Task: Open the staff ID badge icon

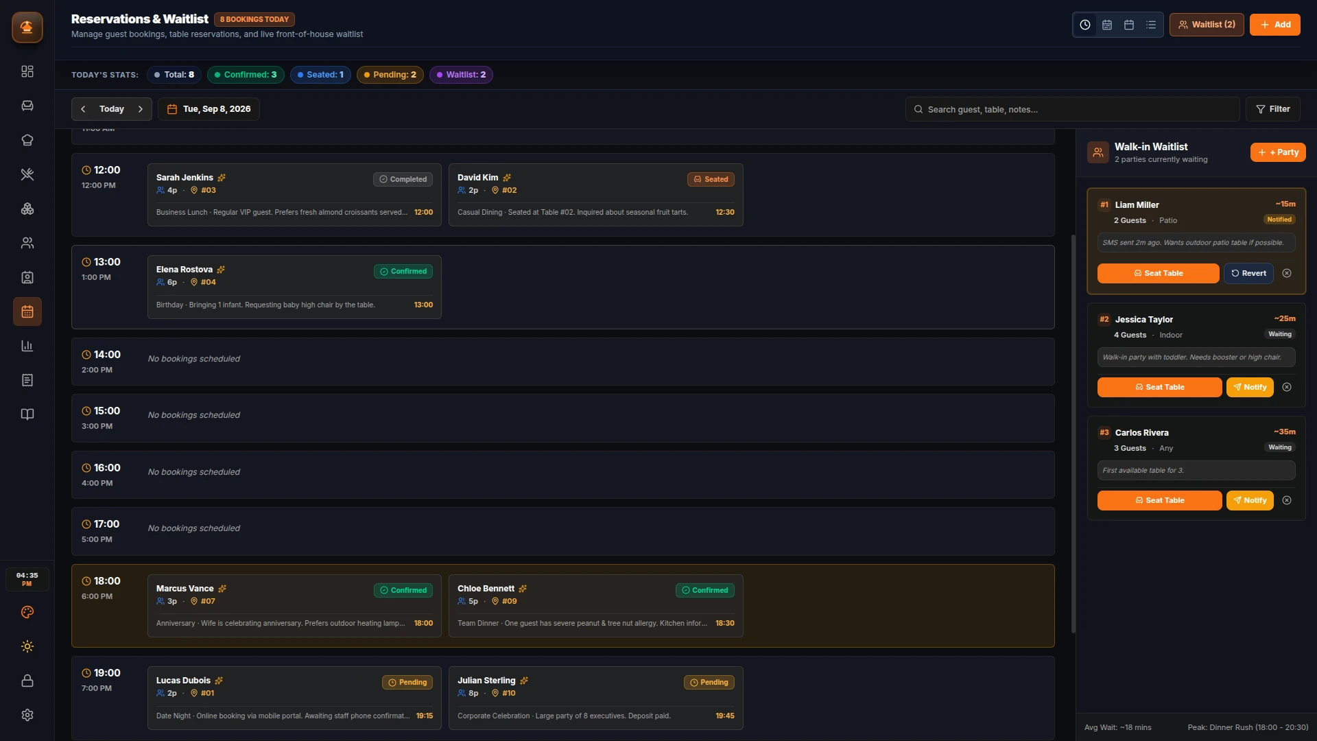Action: coord(27,277)
